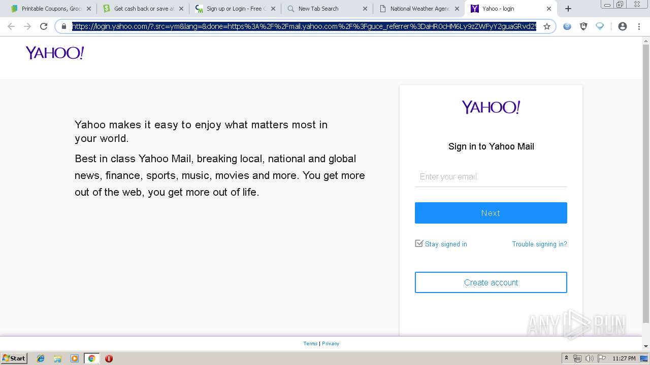Open Windows Explorer folder icon in taskbar

[x=57, y=358]
